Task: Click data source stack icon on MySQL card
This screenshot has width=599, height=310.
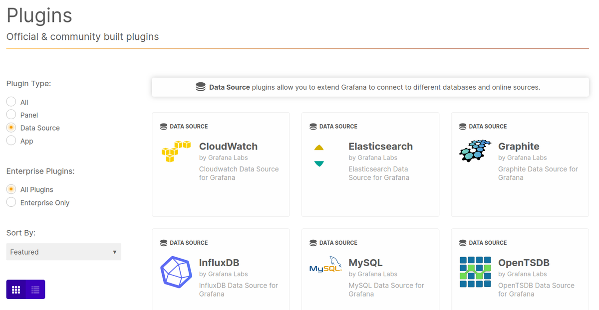Action: pyautogui.click(x=313, y=243)
